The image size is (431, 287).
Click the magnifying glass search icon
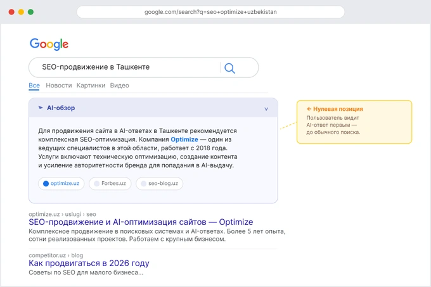pos(230,68)
